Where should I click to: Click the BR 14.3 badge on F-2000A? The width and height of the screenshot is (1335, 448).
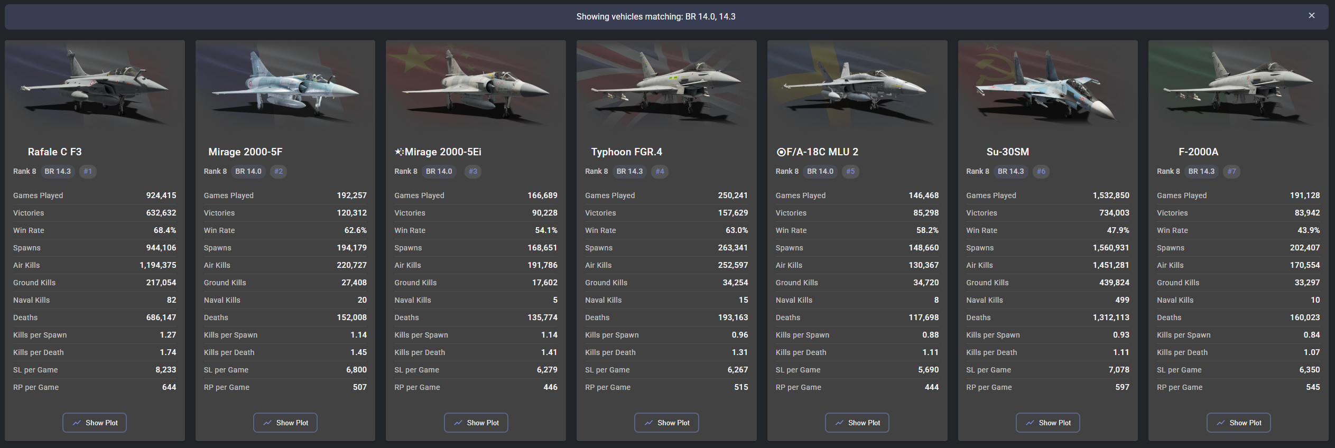1202,171
